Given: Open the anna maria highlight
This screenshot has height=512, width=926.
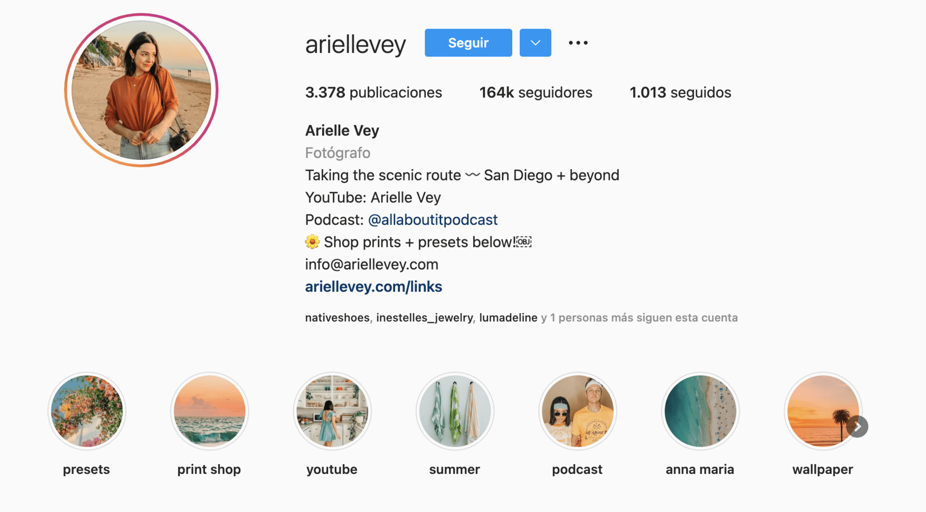Looking at the screenshot, I should point(700,411).
